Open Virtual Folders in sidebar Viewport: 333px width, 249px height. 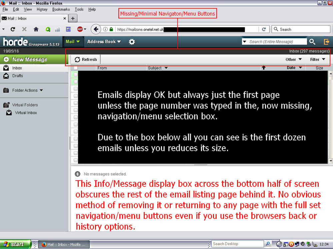(25, 105)
